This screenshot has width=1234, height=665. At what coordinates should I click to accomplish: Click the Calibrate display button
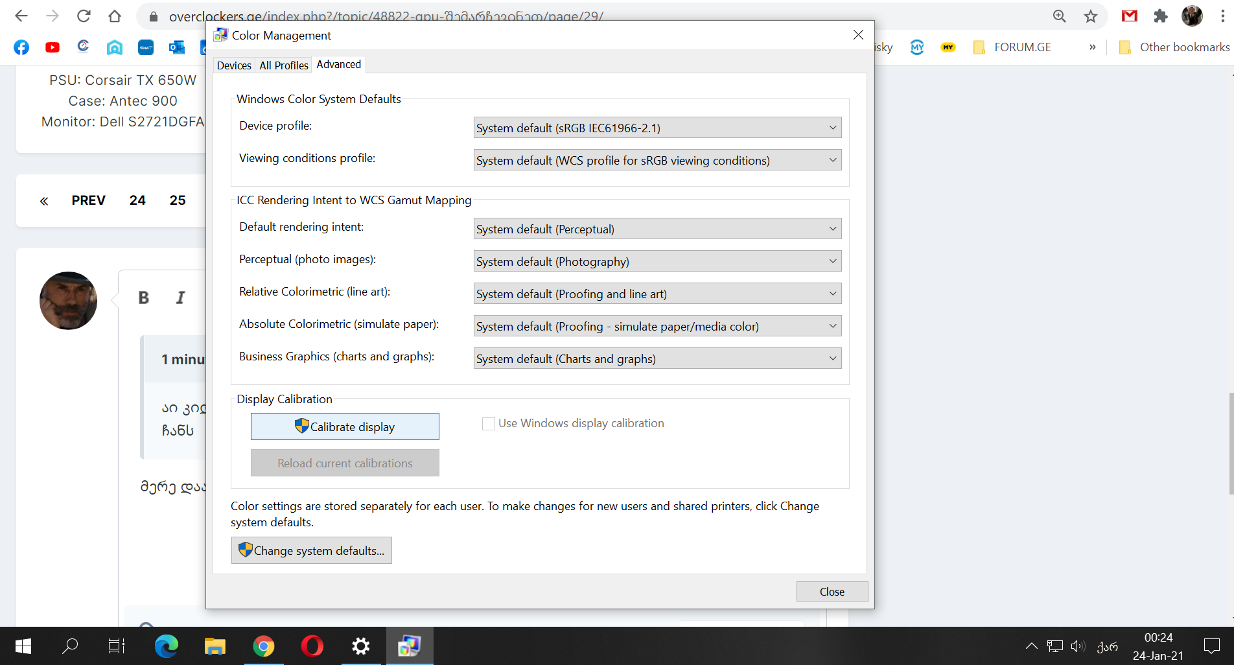(345, 426)
